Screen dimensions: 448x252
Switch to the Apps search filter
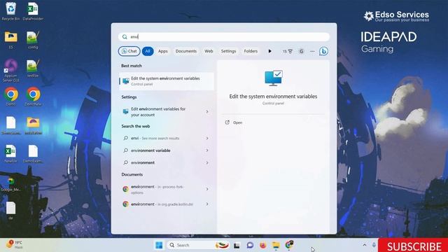coord(163,51)
